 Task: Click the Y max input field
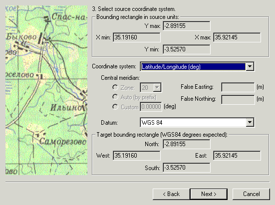187,26
